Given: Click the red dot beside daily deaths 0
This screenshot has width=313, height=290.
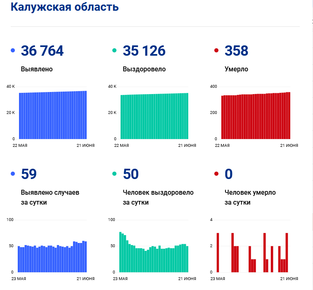Looking at the screenshot, I should point(216,174).
